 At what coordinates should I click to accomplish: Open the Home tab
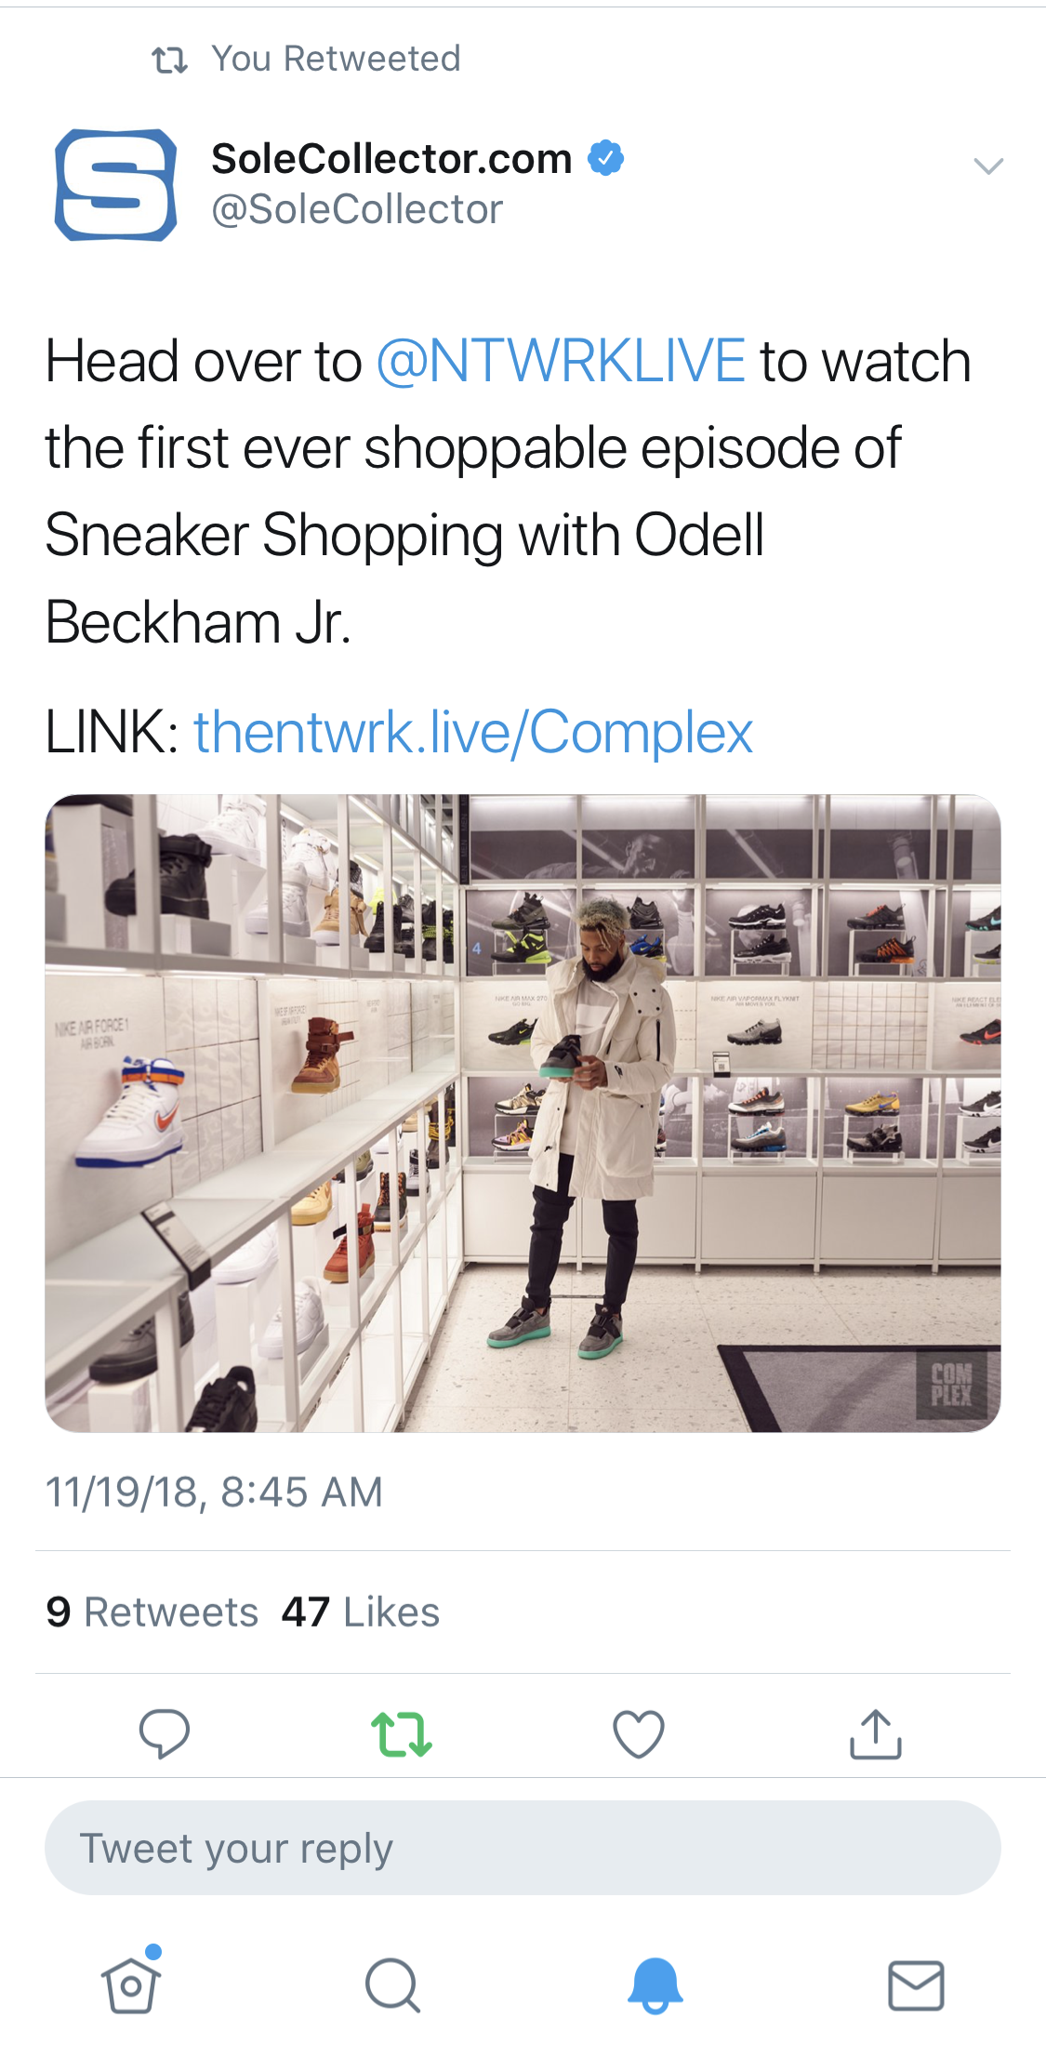point(131,1985)
